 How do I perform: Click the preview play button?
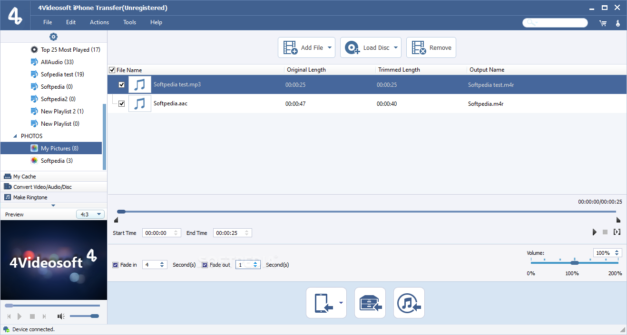[x=20, y=316]
